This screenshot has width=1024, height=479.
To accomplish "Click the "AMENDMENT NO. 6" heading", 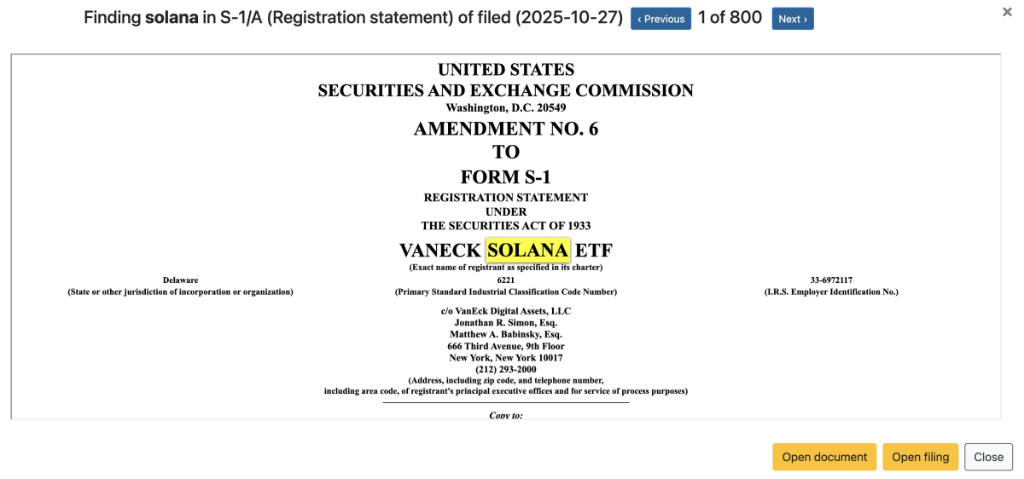I will [x=506, y=129].
